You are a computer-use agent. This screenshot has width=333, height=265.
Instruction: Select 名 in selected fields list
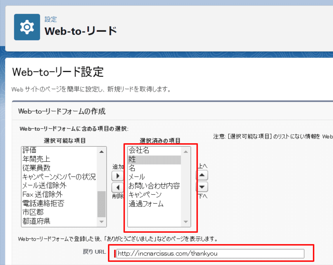(x=154, y=168)
